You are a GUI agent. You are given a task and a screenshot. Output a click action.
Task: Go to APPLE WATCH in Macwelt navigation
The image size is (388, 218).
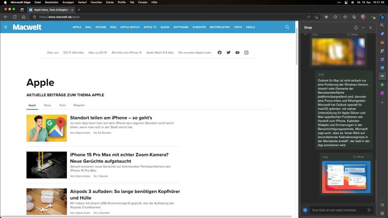click(130, 27)
